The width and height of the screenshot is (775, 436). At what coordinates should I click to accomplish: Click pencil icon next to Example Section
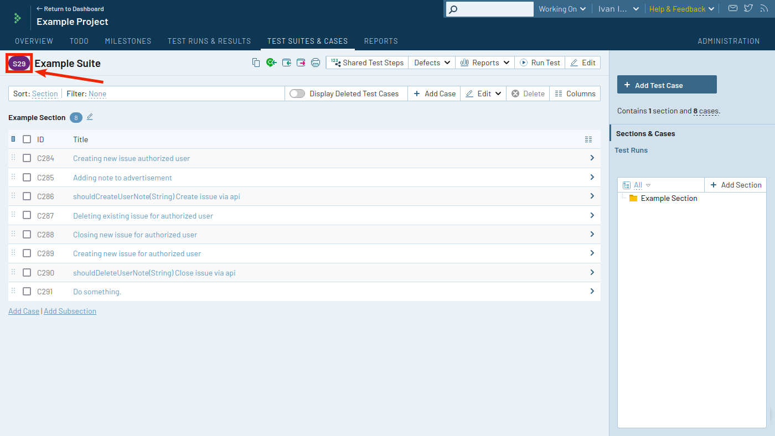pyautogui.click(x=90, y=117)
